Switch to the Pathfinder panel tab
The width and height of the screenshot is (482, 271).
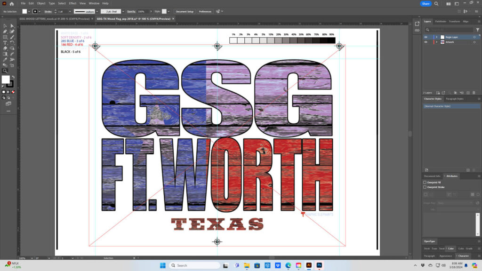click(441, 21)
